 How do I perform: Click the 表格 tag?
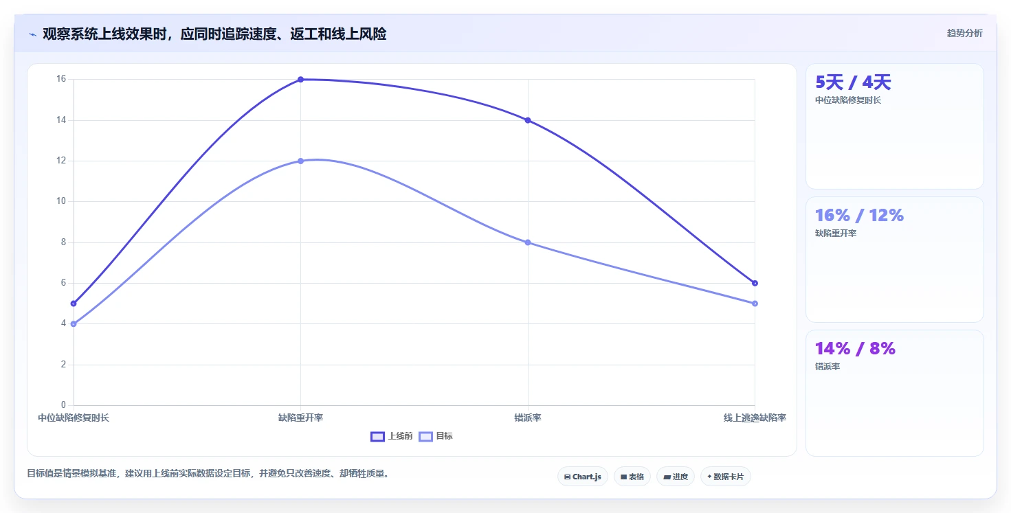[x=632, y=477]
